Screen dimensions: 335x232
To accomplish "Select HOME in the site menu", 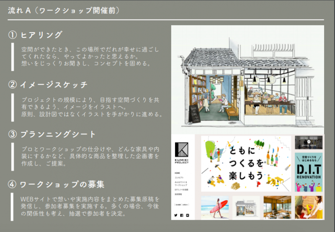I will [177, 173].
